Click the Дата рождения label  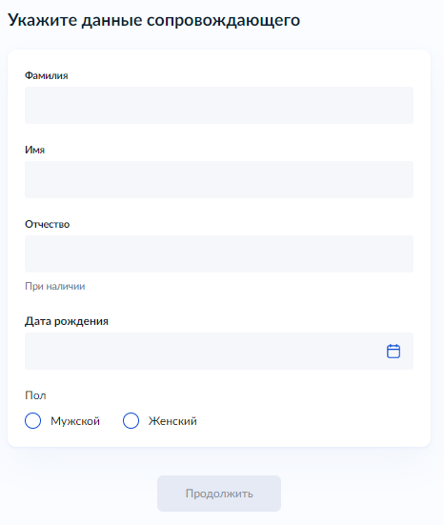click(x=67, y=321)
